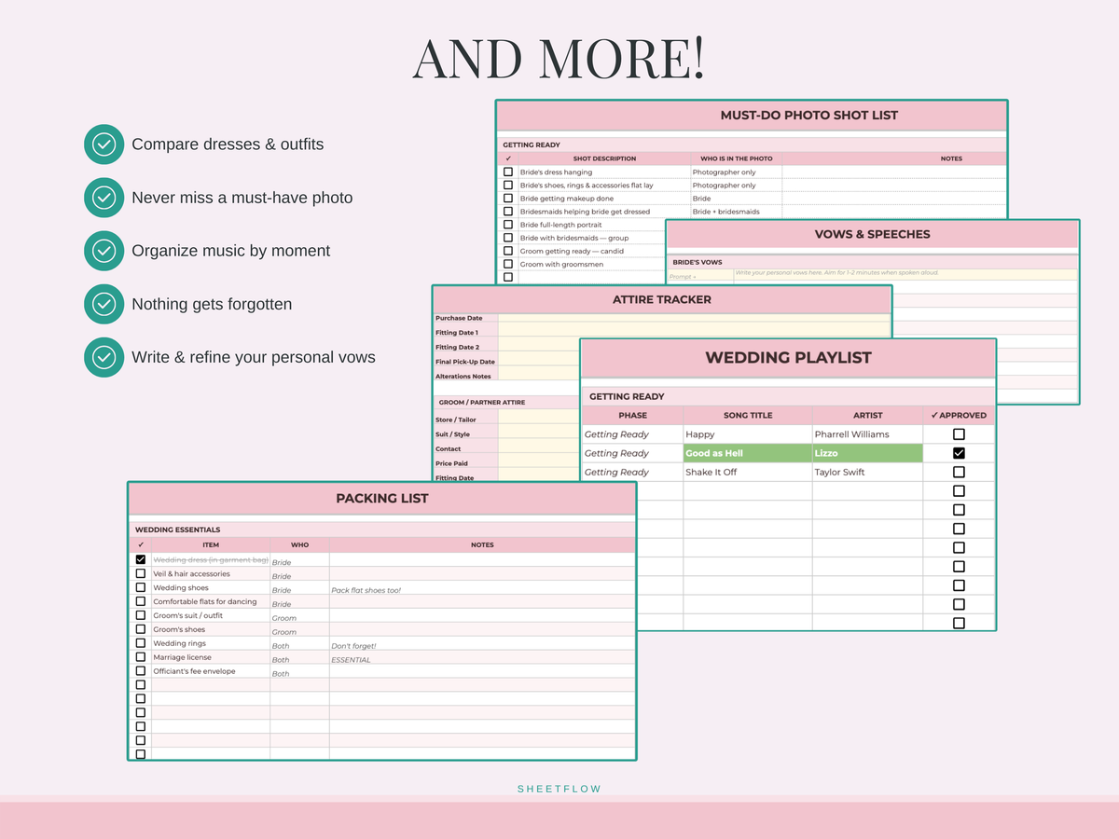Click the Groom's shoes item cell
1119x839 pixels.
(x=211, y=630)
